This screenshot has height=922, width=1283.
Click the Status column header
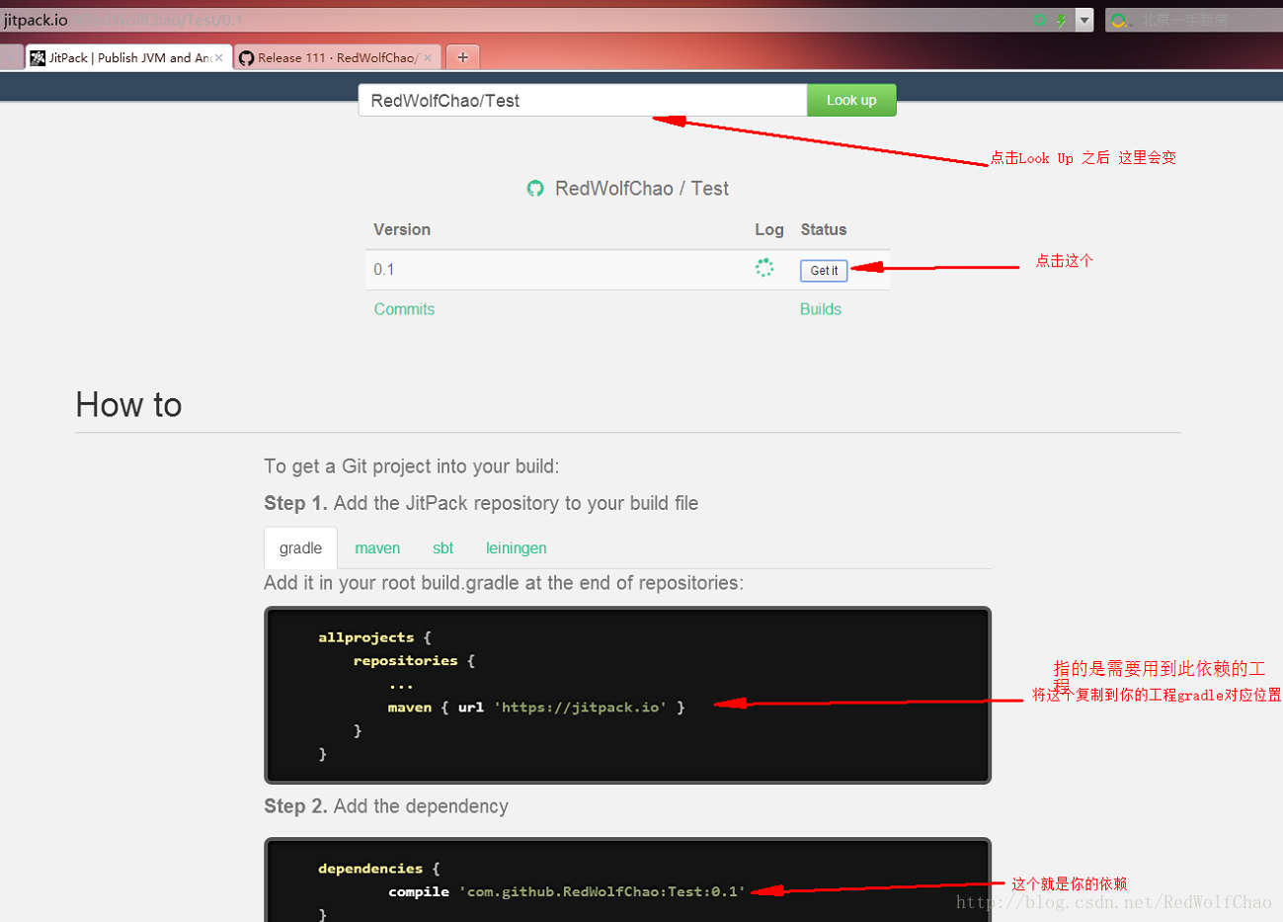click(824, 229)
